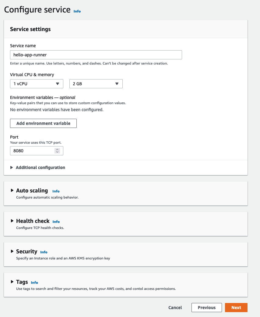Expand the Health check section
This screenshot has width=260, height=317.
[12, 221]
